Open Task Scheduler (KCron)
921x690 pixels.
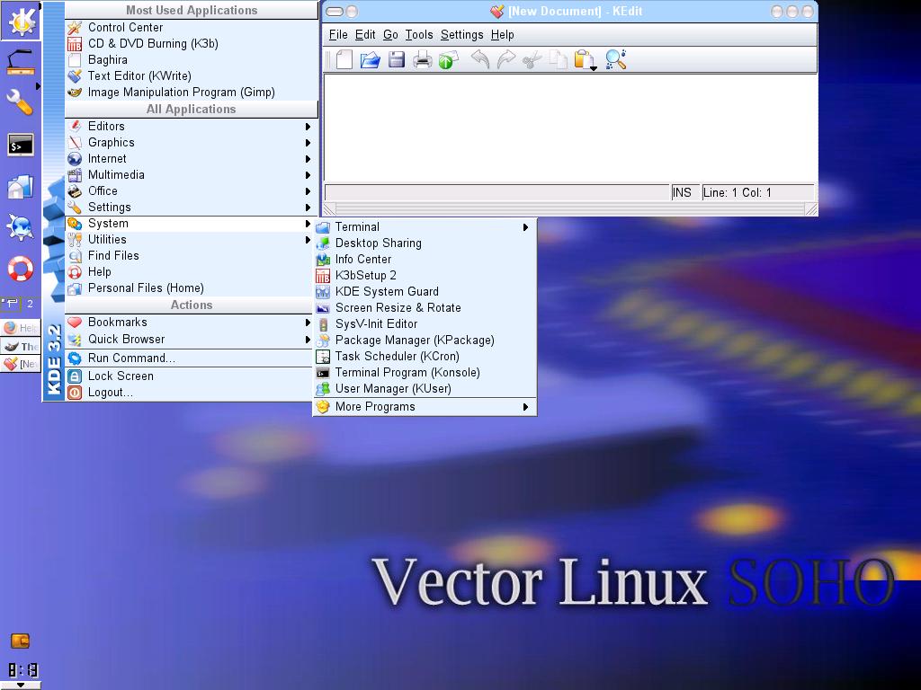pos(425,356)
